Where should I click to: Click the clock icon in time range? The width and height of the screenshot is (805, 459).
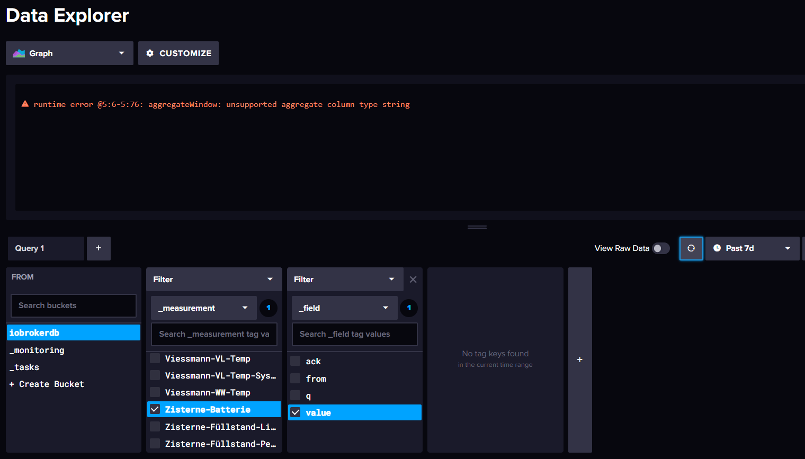point(717,248)
